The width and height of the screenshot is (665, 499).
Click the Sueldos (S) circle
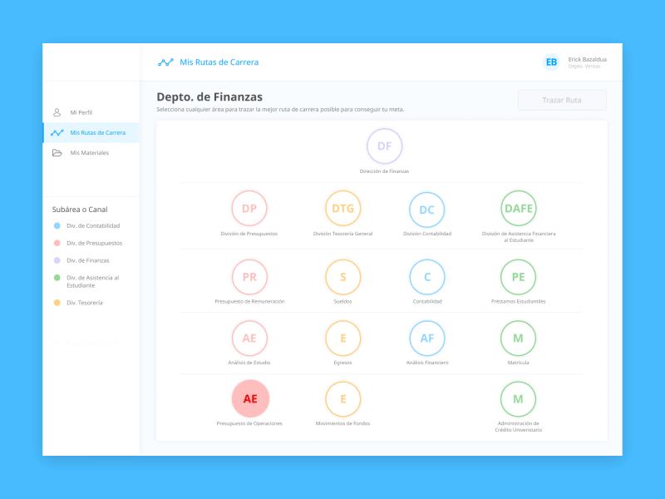point(343,277)
